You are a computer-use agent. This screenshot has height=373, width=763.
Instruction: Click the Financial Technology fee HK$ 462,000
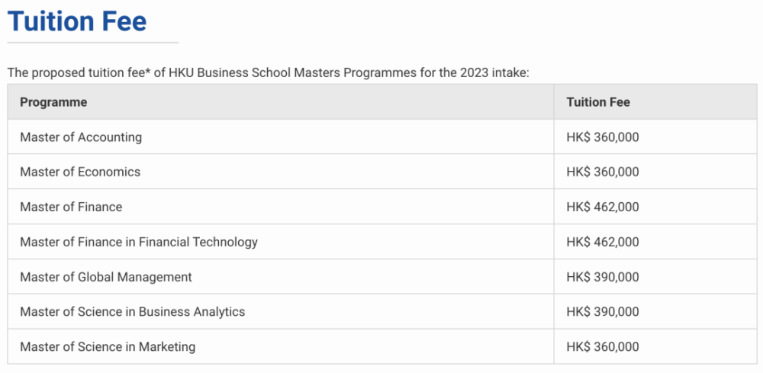pyautogui.click(x=603, y=242)
